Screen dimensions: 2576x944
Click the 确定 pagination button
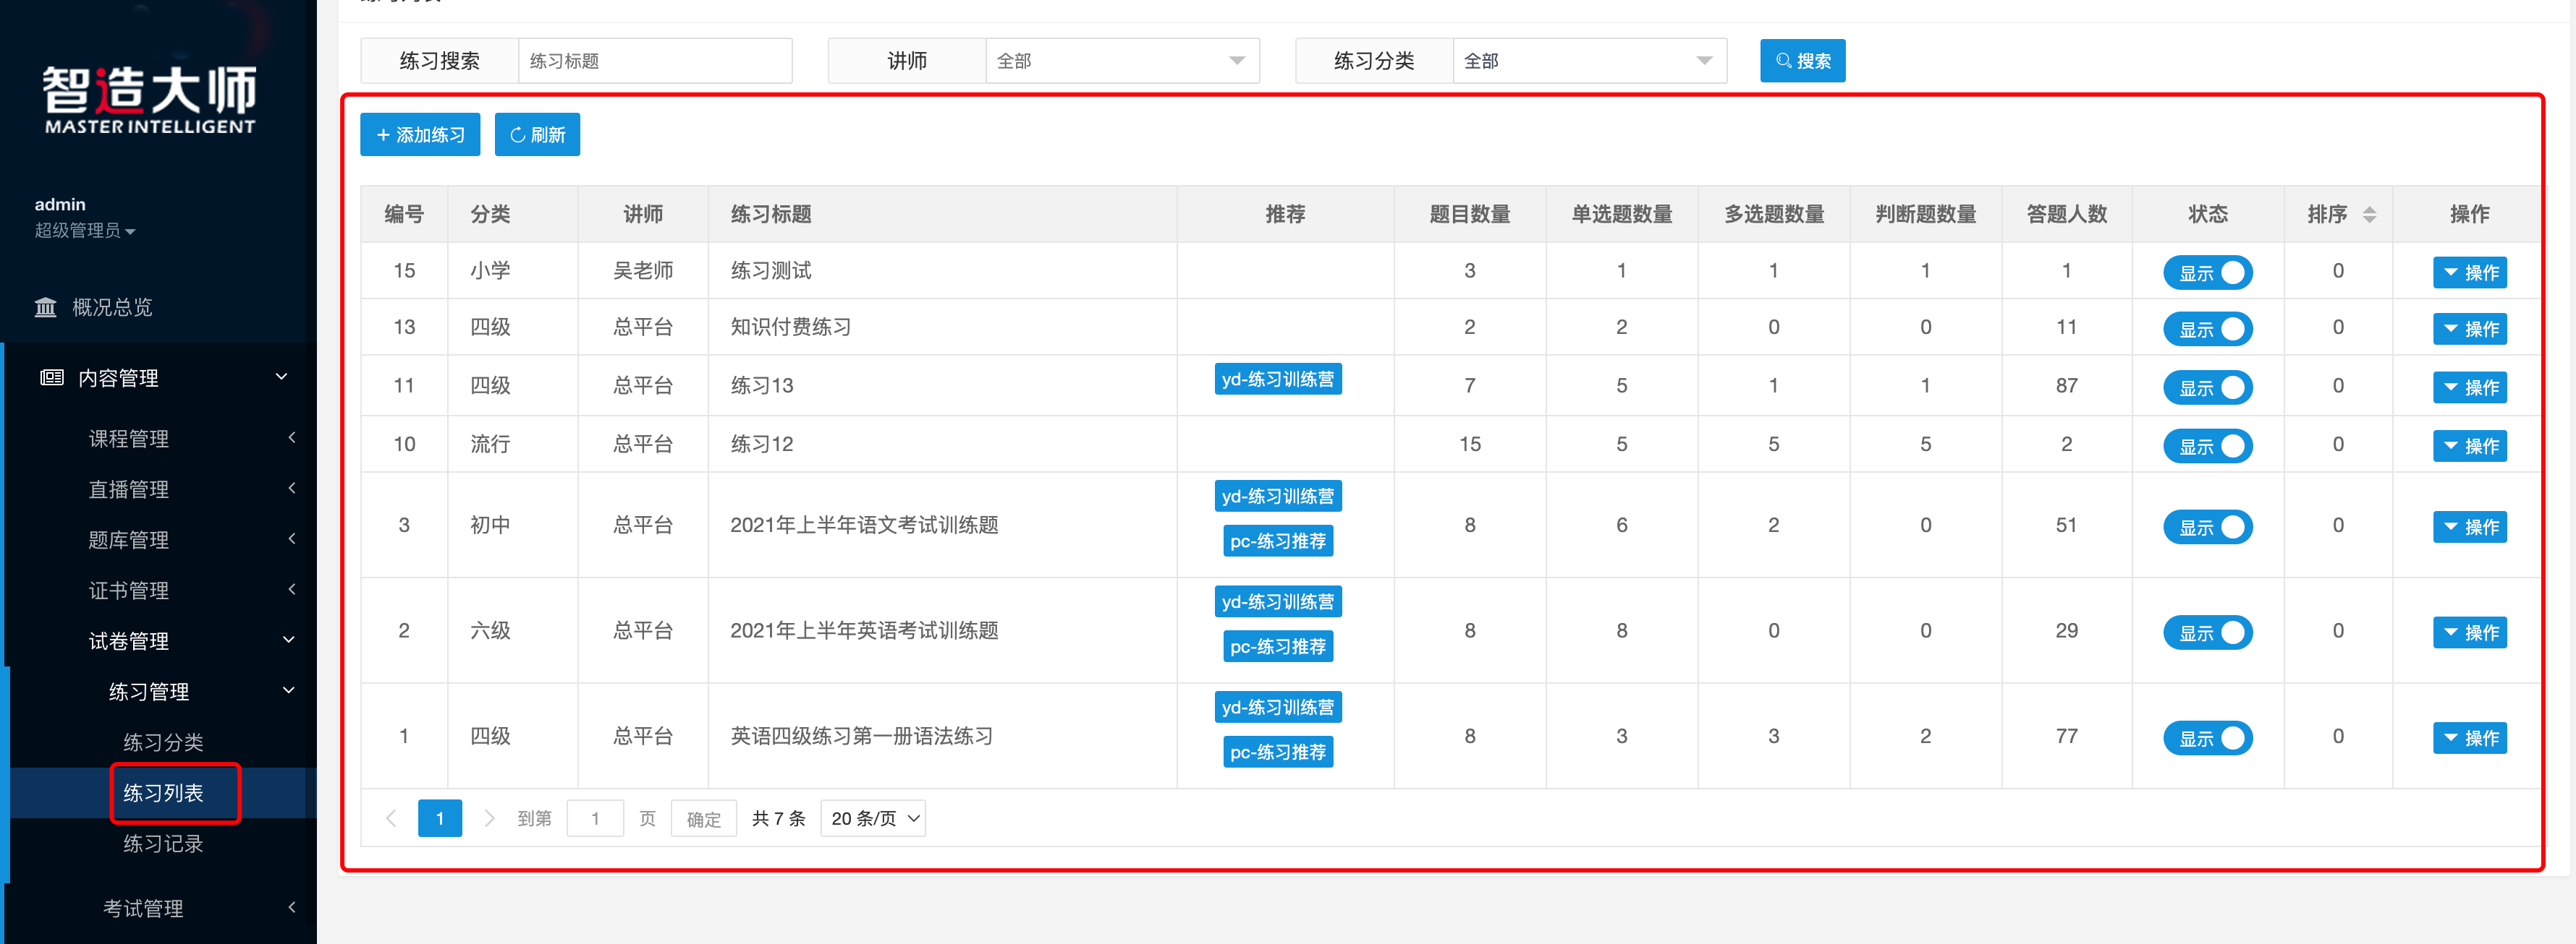[x=703, y=818]
